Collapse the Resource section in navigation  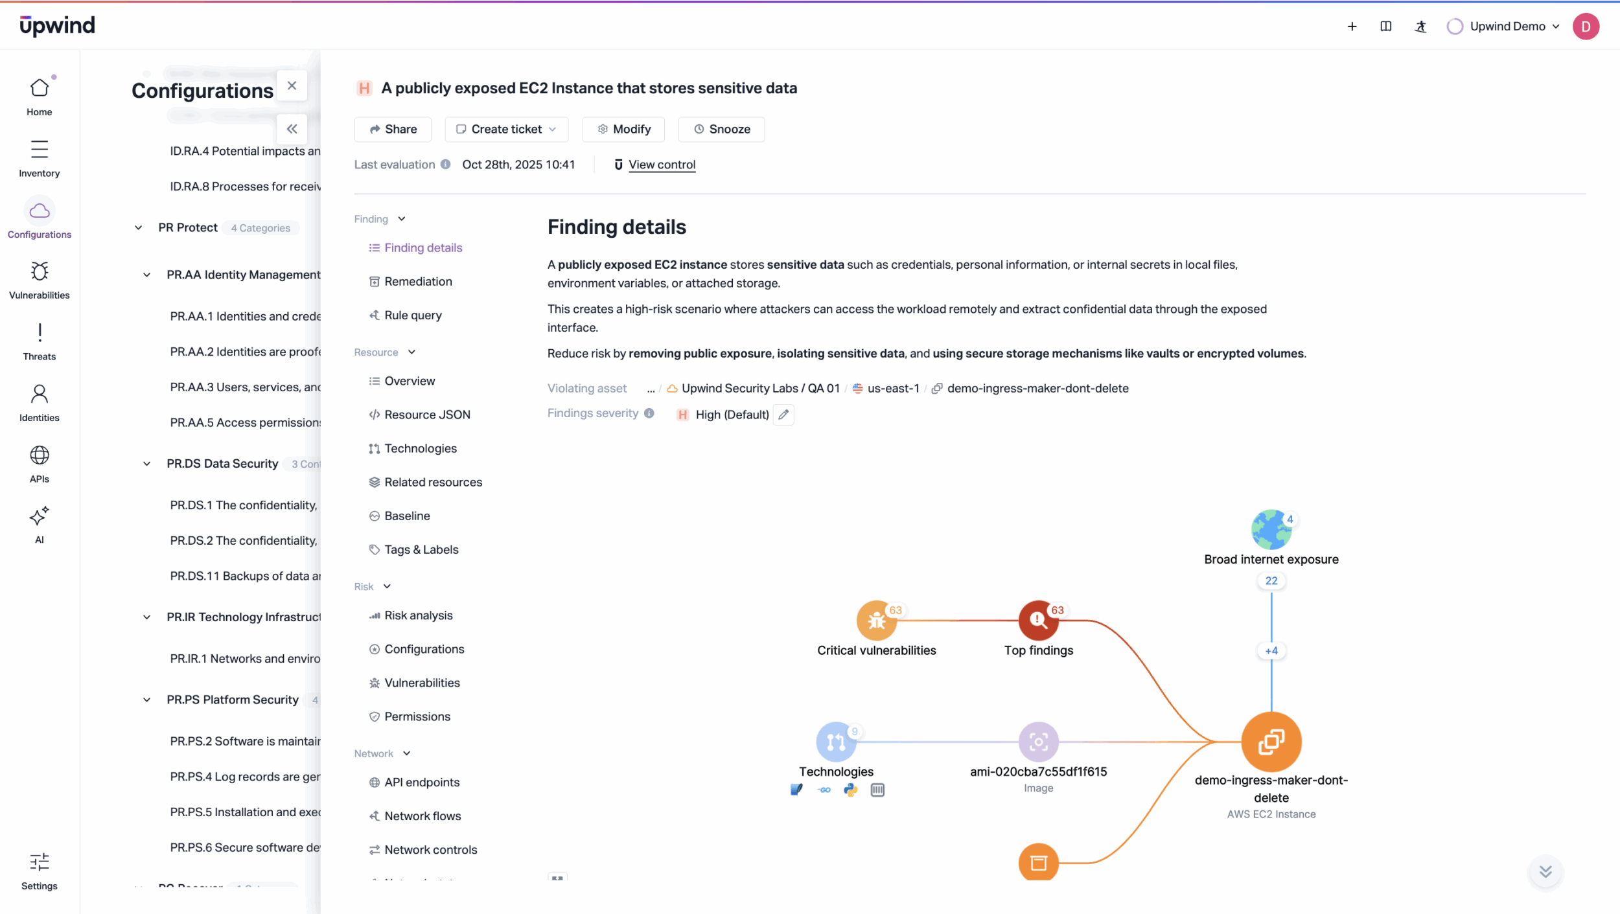tap(411, 352)
